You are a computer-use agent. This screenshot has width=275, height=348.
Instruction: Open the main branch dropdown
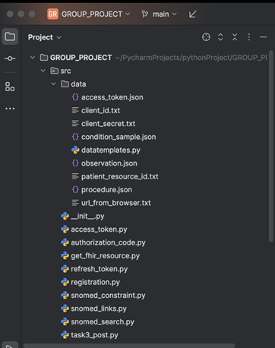tap(165, 14)
